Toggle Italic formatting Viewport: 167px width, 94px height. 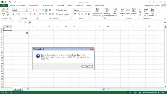[x=16, y=14]
